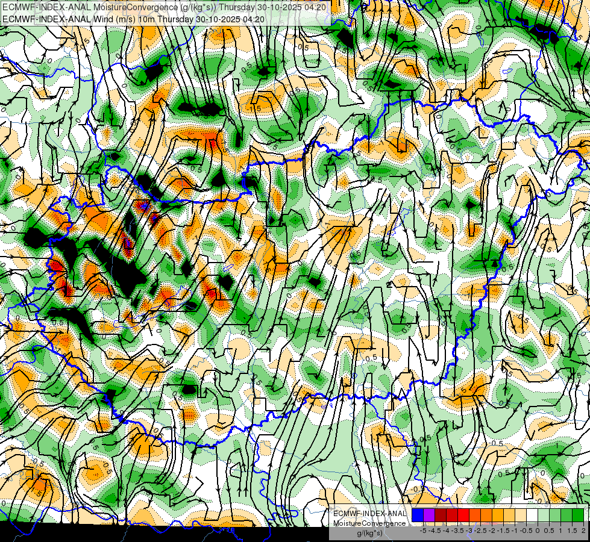590x542 pixels.
Task: Click the legend text 'ECMWF-INDEX-ANAL'
Action: pos(369,514)
